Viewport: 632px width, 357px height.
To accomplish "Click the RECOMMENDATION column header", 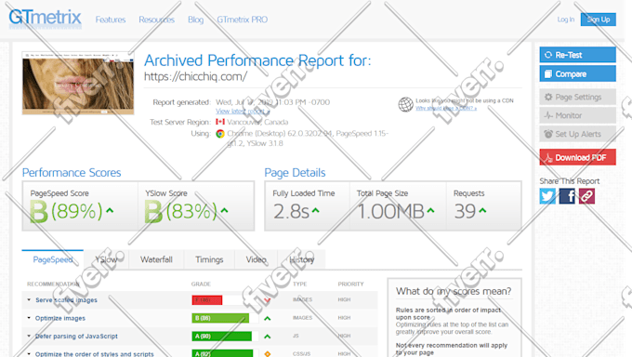I will tap(53, 284).
